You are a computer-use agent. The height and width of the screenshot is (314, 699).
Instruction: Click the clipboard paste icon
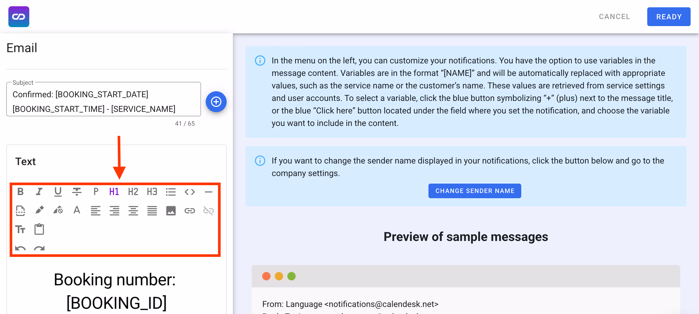tap(39, 229)
